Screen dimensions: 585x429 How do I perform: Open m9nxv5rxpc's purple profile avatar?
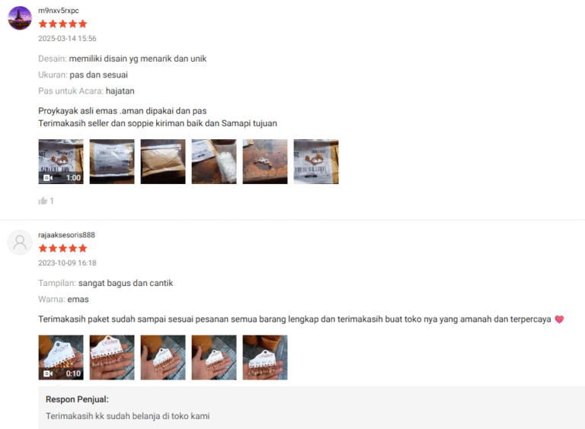click(20, 18)
